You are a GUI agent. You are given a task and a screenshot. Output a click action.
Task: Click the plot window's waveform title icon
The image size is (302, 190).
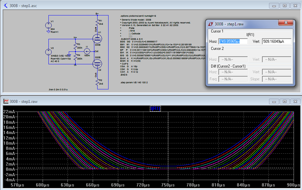click(6, 101)
